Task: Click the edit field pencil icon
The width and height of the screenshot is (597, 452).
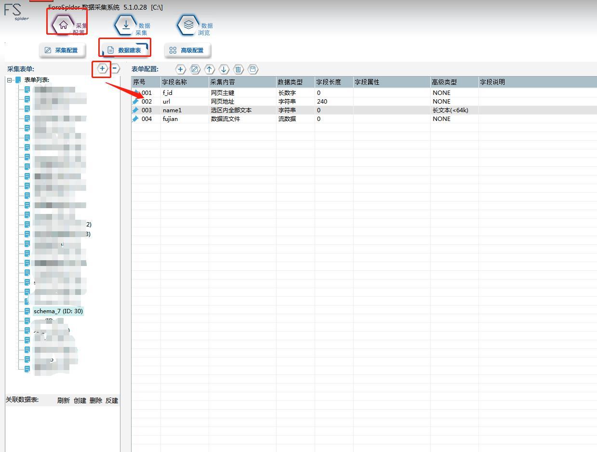Action: coord(195,69)
